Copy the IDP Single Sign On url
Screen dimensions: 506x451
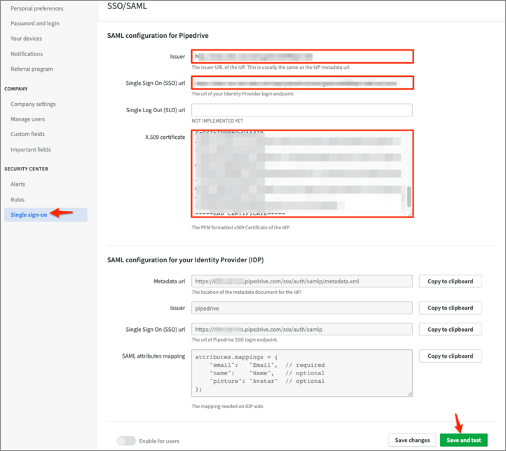click(x=451, y=329)
